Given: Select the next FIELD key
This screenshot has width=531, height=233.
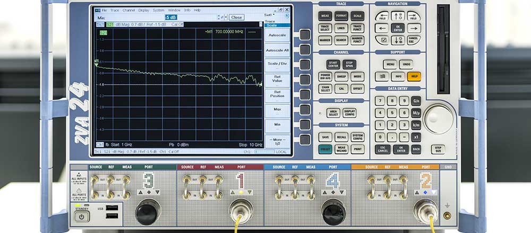Looking at the screenshot, I should tap(414, 16).
